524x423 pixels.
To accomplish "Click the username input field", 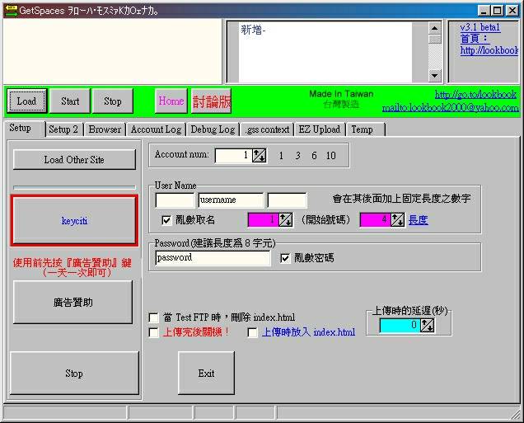I will [231, 200].
